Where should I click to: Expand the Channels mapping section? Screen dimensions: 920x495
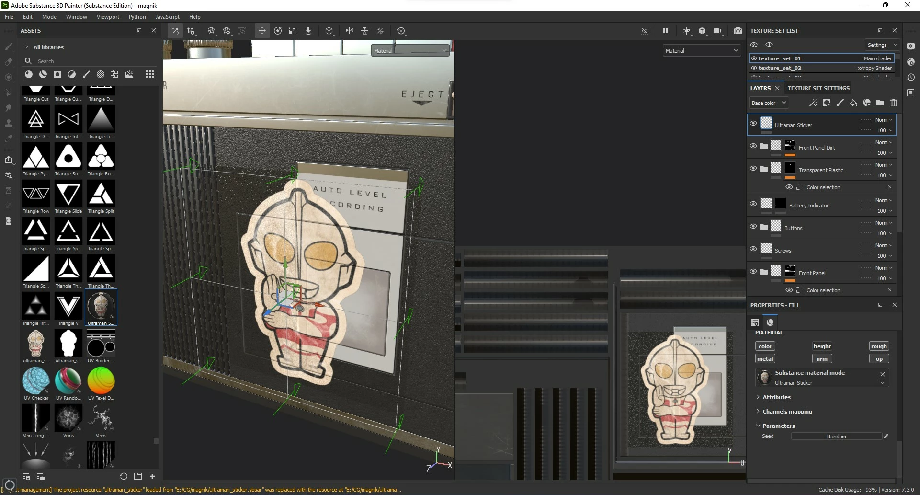click(758, 412)
